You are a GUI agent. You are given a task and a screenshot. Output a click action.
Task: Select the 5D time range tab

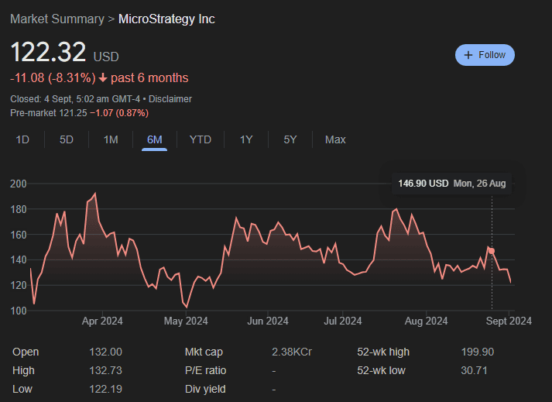click(x=66, y=139)
